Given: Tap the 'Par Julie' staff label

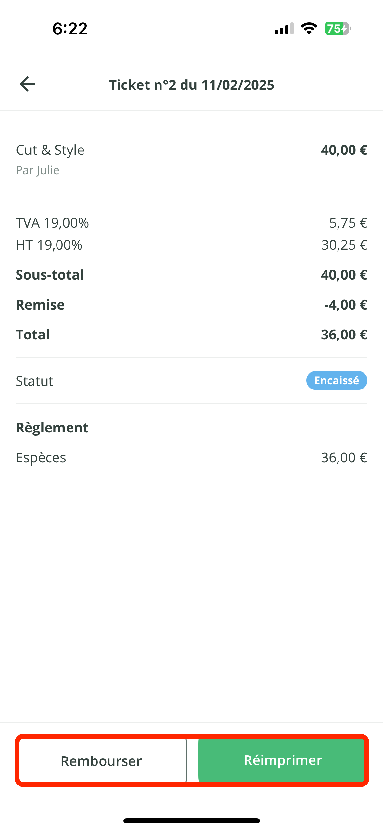Looking at the screenshot, I should point(38,170).
